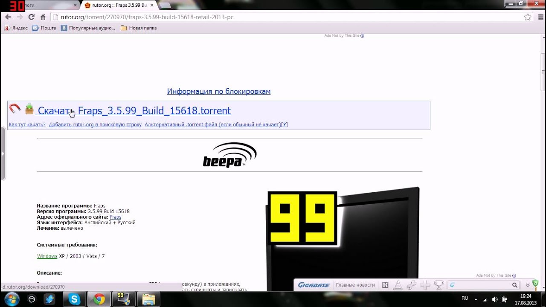Open the Яндекс bookmark
This screenshot has width=546, height=307.
[x=16, y=28]
